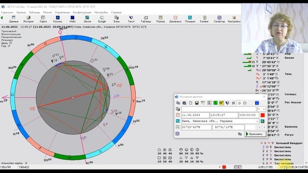Click the green back arrow in toolbar
The width and height of the screenshot is (308, 173).
coord(2,18)
